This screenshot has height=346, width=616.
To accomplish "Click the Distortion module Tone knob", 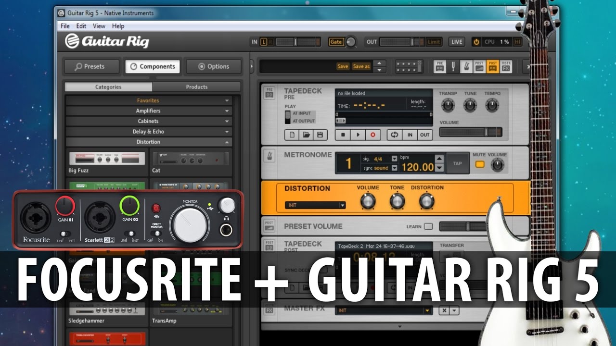I will tap(397, 200).
